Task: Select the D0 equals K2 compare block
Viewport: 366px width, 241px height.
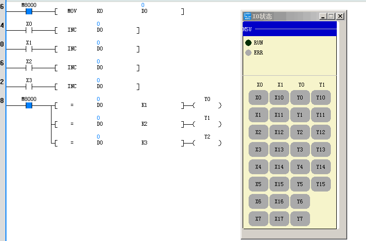Action: point(119,124)
